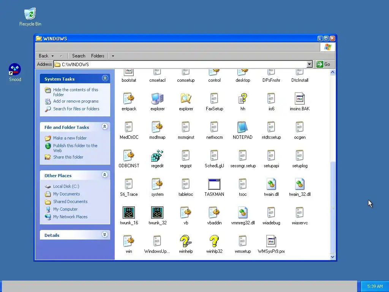Select the vb configuration file icon
Viewport: 389px width, 292px height.
coord(185,213)
